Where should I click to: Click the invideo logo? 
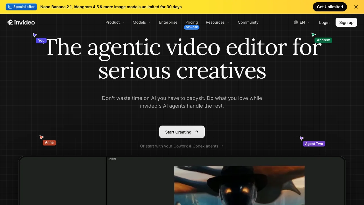[21, 22]
